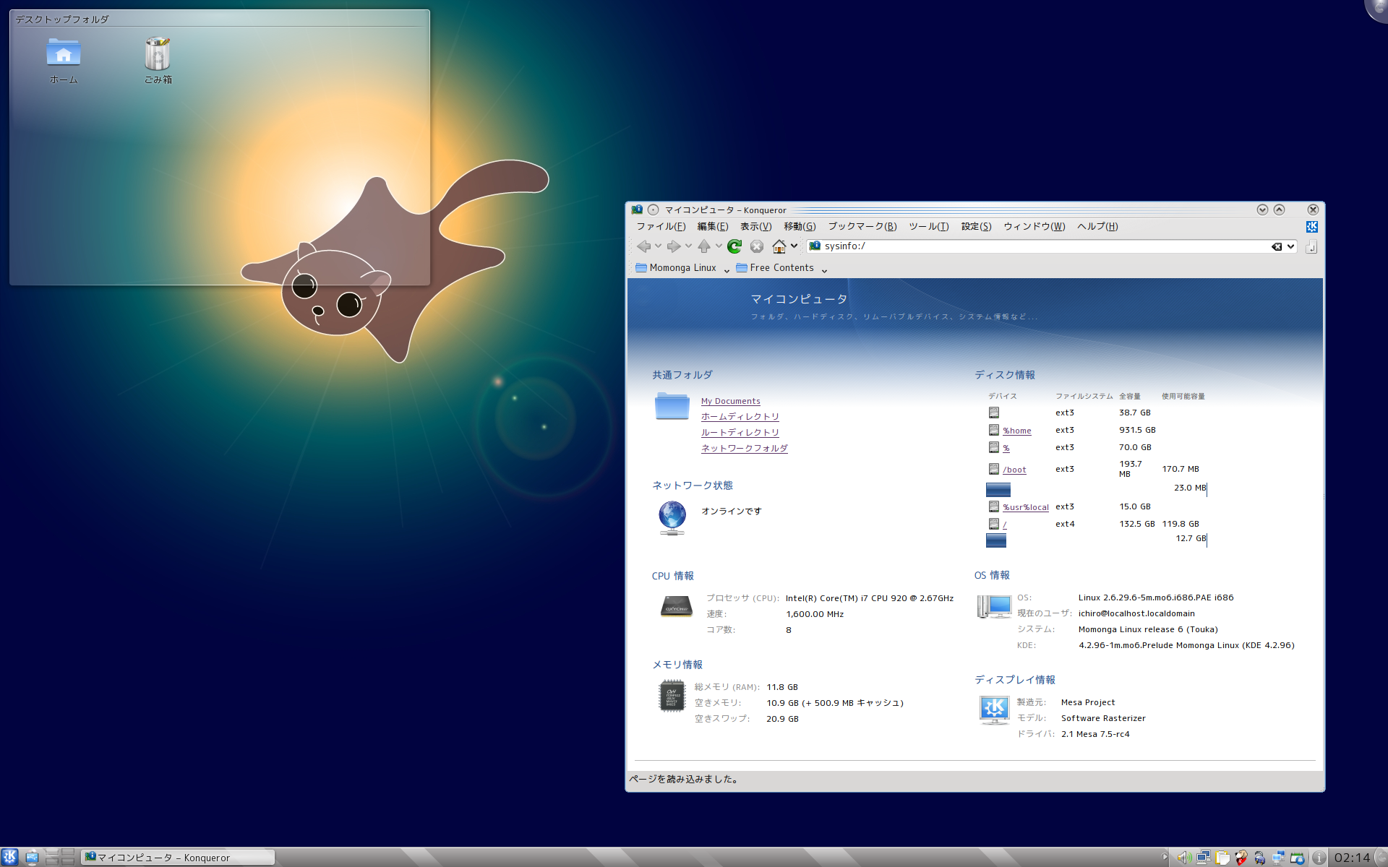Click the computer icon under OS 情報
The height and width of the screenshot is (867, 1388).
(x=994, y=607)
